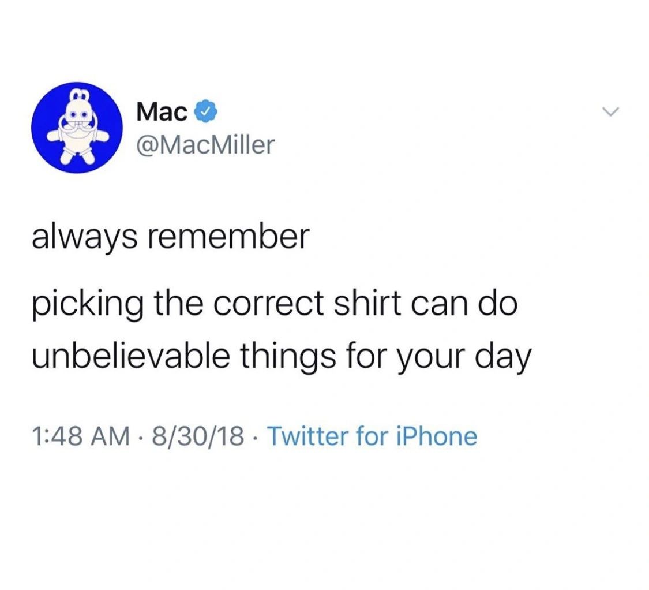This screenshot has height=590, width=649.
Task: Click the "always remember" tweet line
Action: pos(171,238)
